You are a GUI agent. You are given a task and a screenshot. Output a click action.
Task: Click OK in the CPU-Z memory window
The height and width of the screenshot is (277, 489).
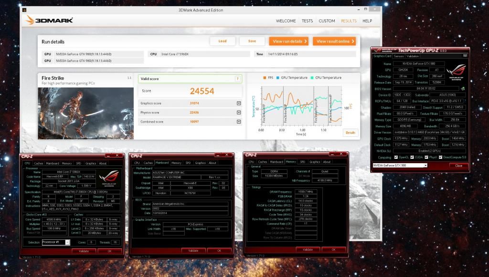coord(333,250)
